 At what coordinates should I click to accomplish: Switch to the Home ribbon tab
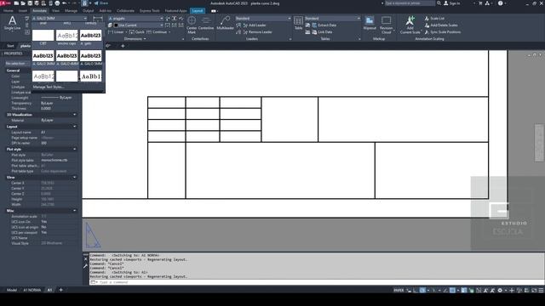pos(9,11)
